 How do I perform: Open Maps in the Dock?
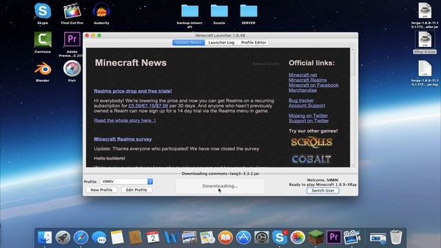[207, 238]
